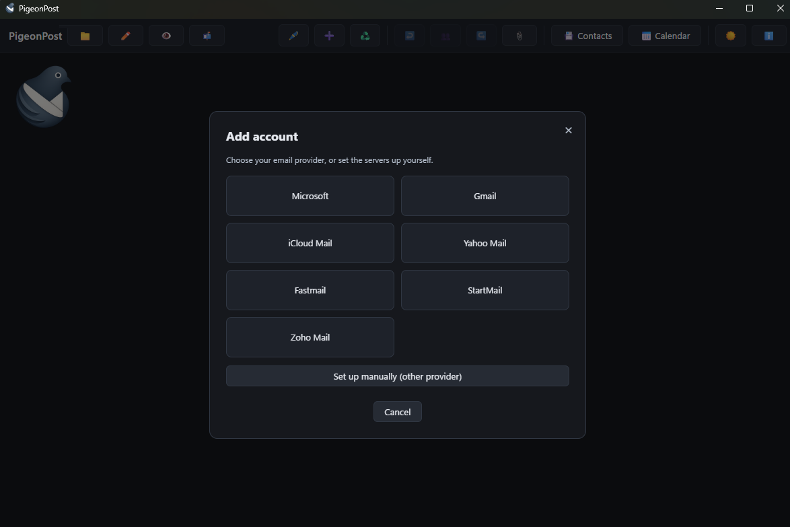Click the Add account heading
This screenshot has width=790, height=527.
(262, 137)
